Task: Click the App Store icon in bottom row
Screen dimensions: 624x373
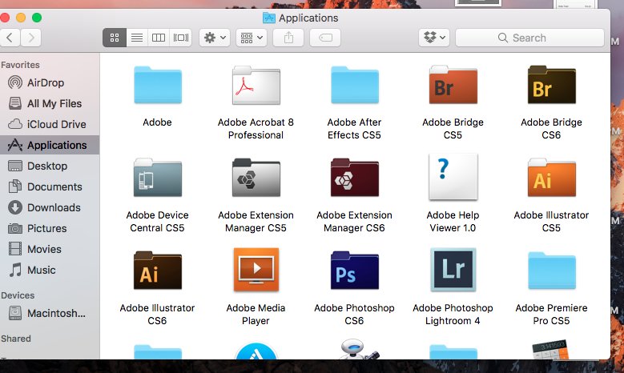Action: (x=256, y=351)
